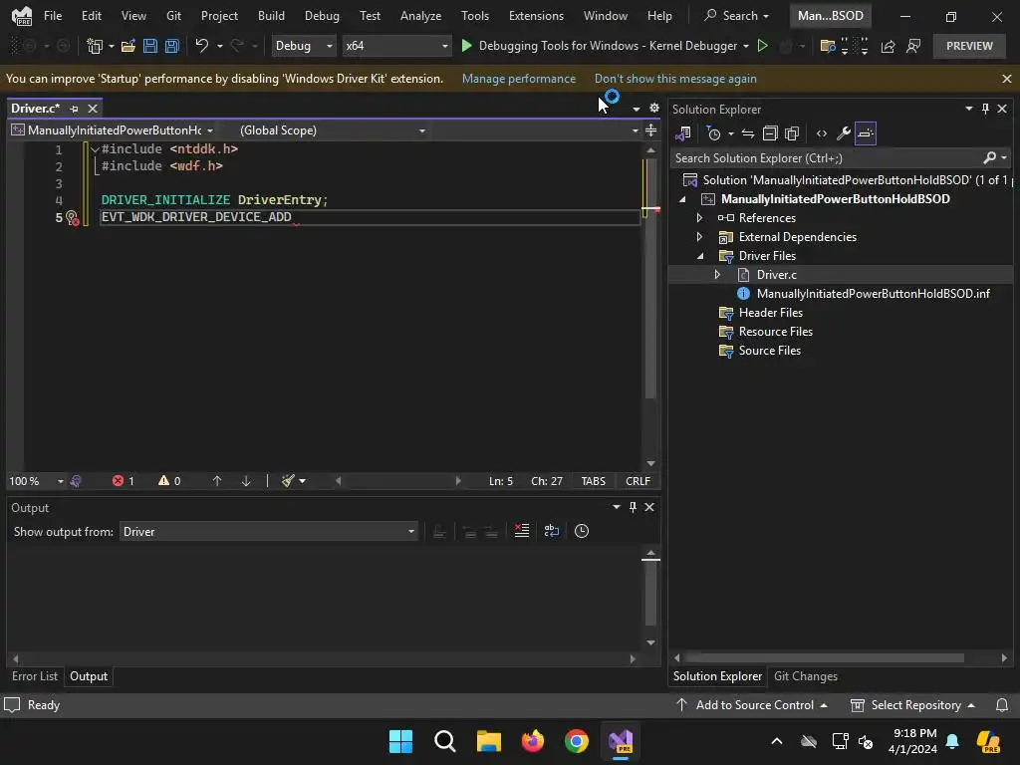Open Show output from Driver dropdown
1020x765 pixels.
click(269, 532)
